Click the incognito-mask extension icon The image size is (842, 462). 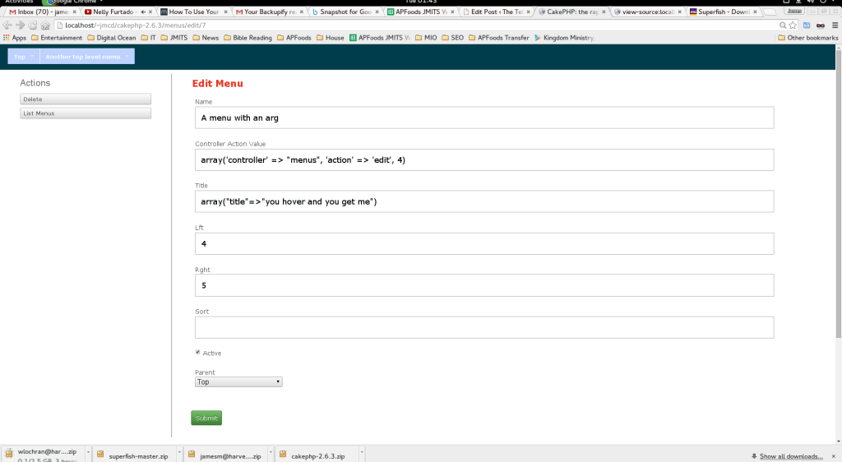821,25
